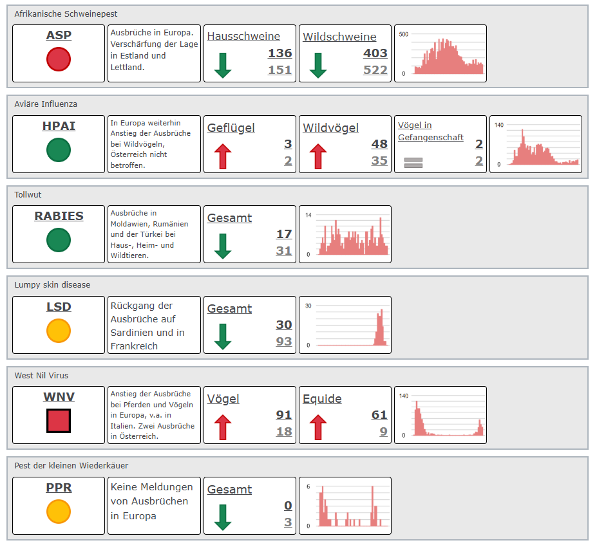Click the green circle status under RABIES
This screenshot has height=545, width=597.
[x=59, y=241]
